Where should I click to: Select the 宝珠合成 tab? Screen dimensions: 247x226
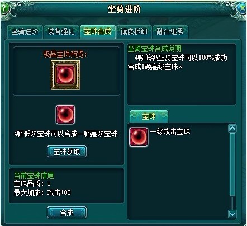point(97,32)
